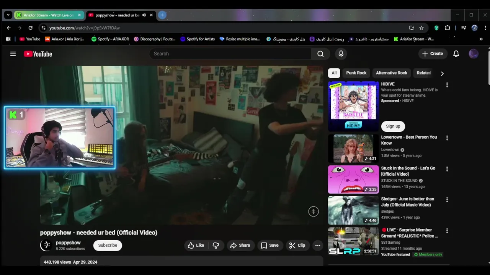Subscribe to the poppyshow channel
This screenshot has height=275, width=490.
point(108,245)
